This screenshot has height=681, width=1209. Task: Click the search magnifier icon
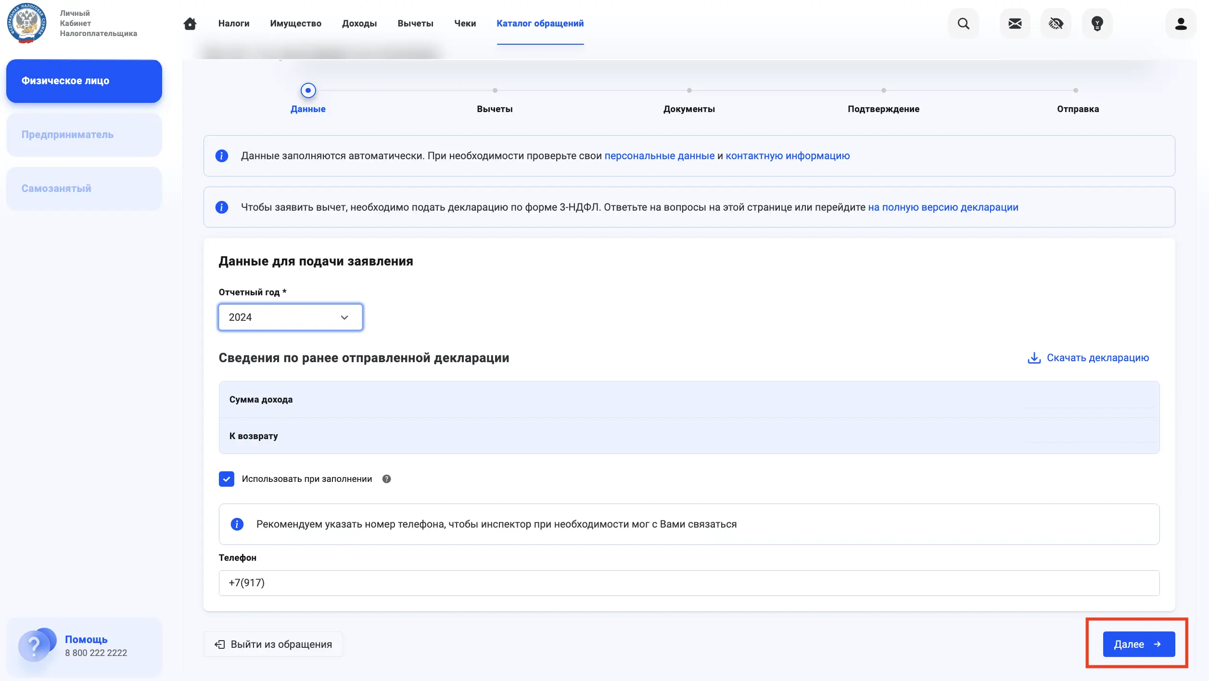pyautogui.click(x=963, y=24)
